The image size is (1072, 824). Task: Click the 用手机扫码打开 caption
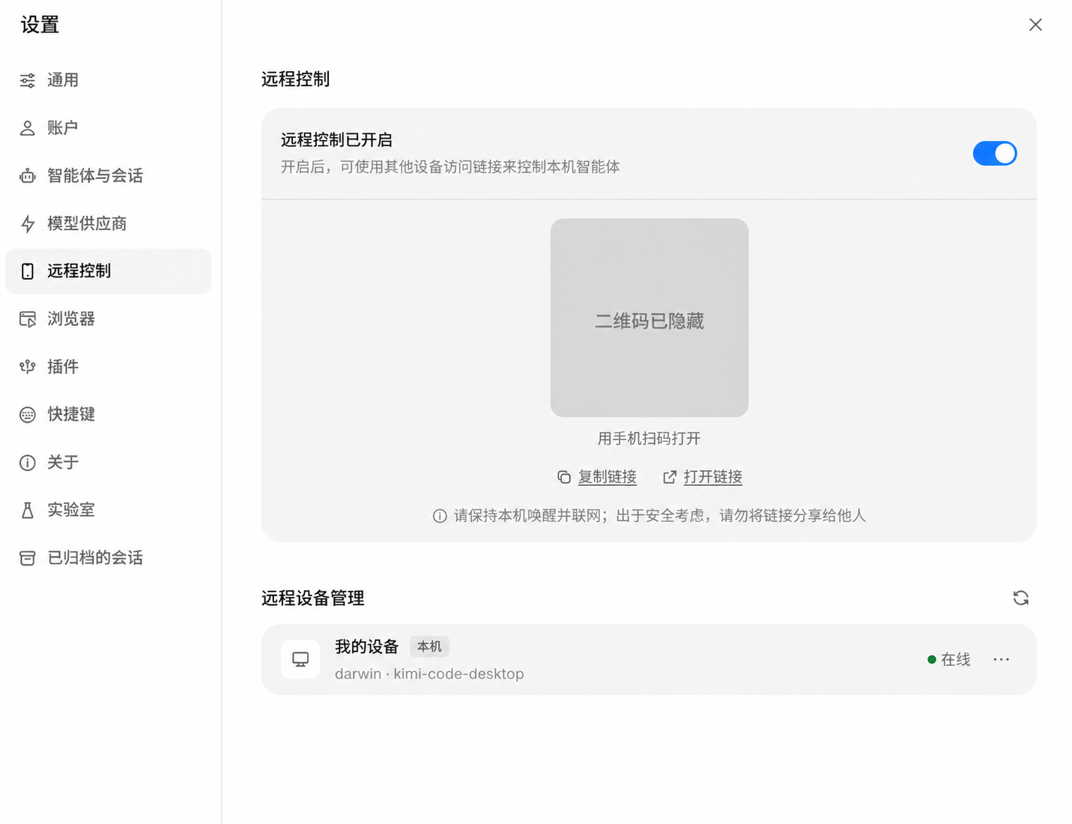(x=649, y=439)
